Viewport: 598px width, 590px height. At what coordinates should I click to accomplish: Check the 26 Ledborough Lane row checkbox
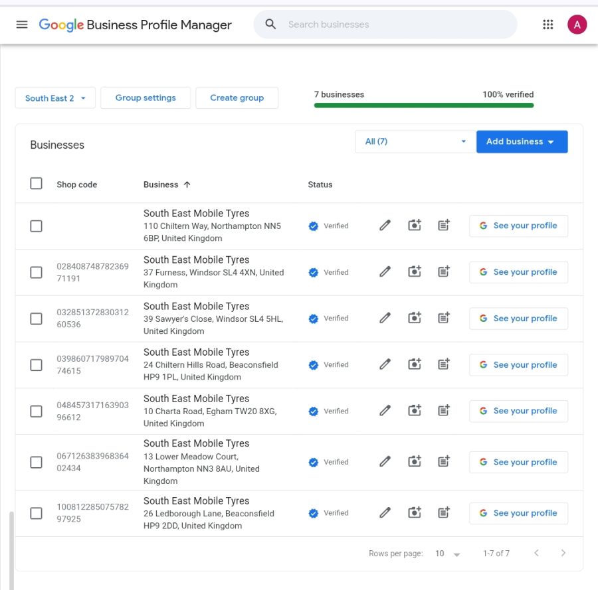point(36,513)
